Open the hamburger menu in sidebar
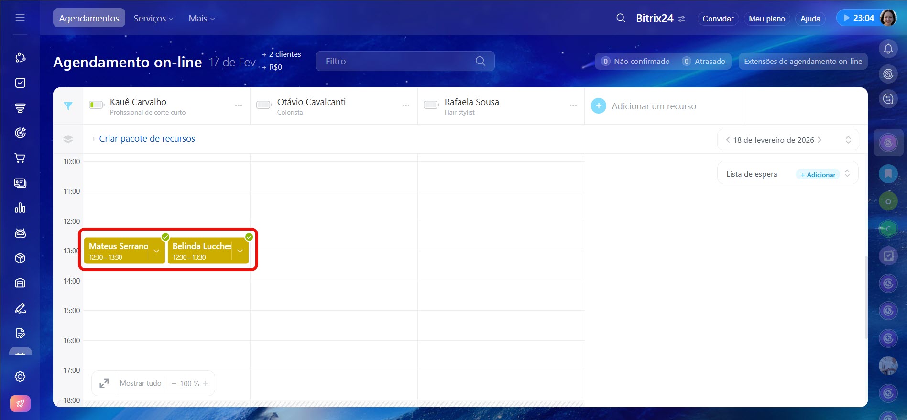This screenshot has height=420, width=907. tap(20, 18)
